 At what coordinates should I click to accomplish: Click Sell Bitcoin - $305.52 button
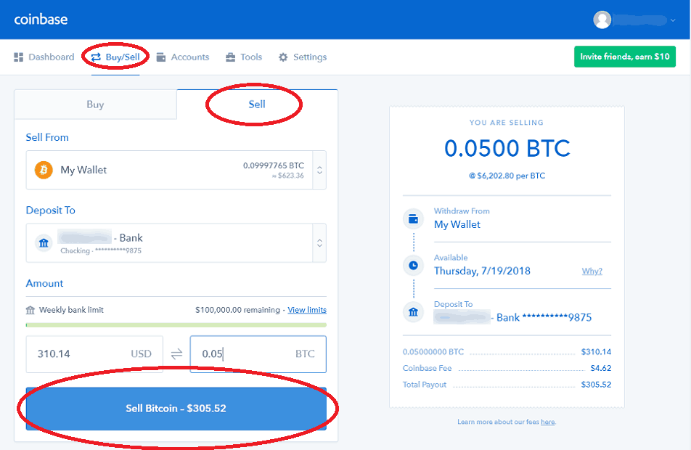[x=176, y=409]
